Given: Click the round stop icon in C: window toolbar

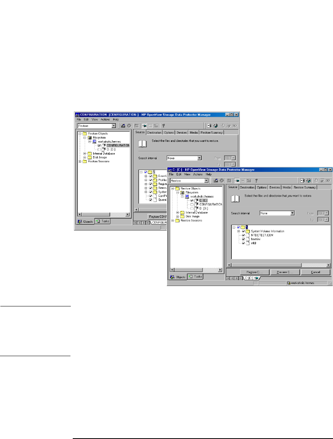Looking at the screenshot, I should tap(222, 181).
